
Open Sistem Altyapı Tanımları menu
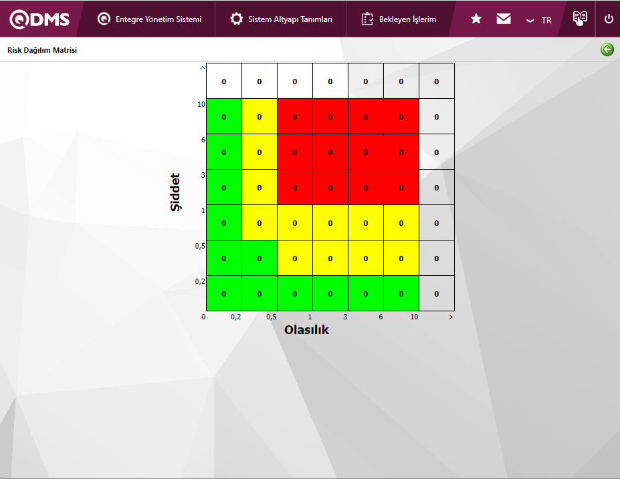click(x=281, y=19)
